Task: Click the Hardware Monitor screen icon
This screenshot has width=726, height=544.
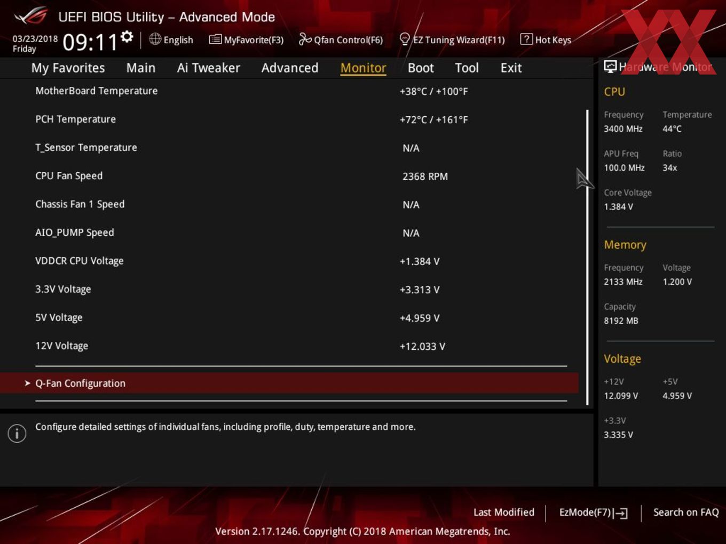Action: (610, 67)
